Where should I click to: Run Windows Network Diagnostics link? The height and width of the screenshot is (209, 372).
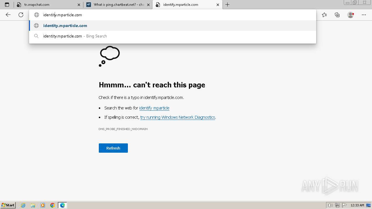click(178, 117)
